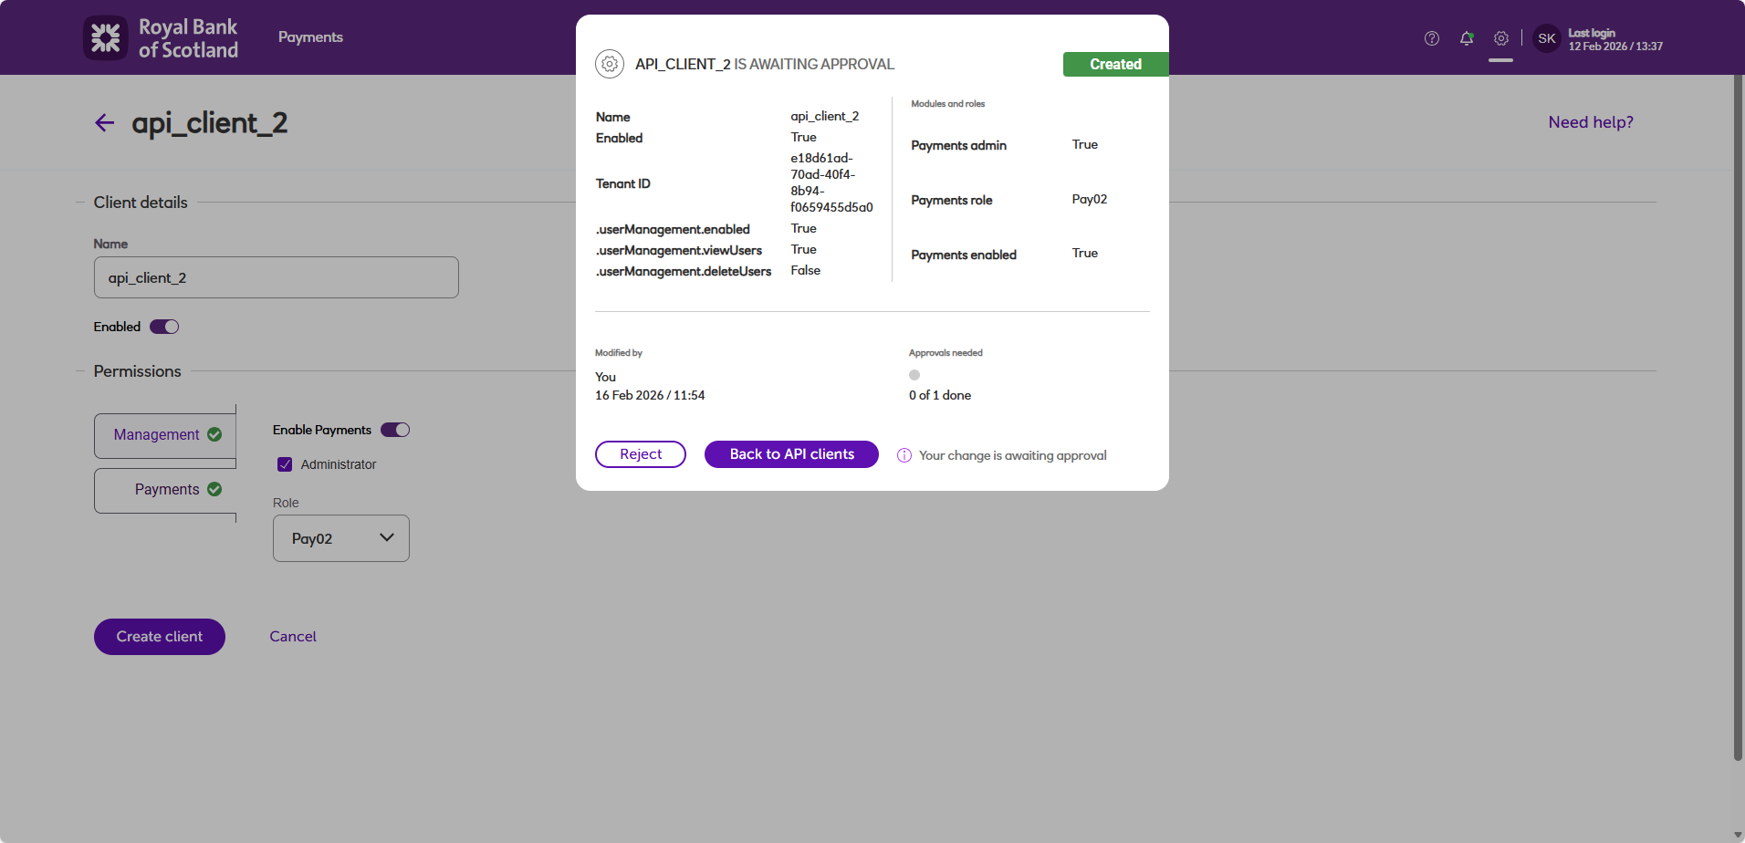This screenshot has width=1745, height=843.
Task: Click the '.userManagement.deleteUsers' label
Action: pos(684,271)
